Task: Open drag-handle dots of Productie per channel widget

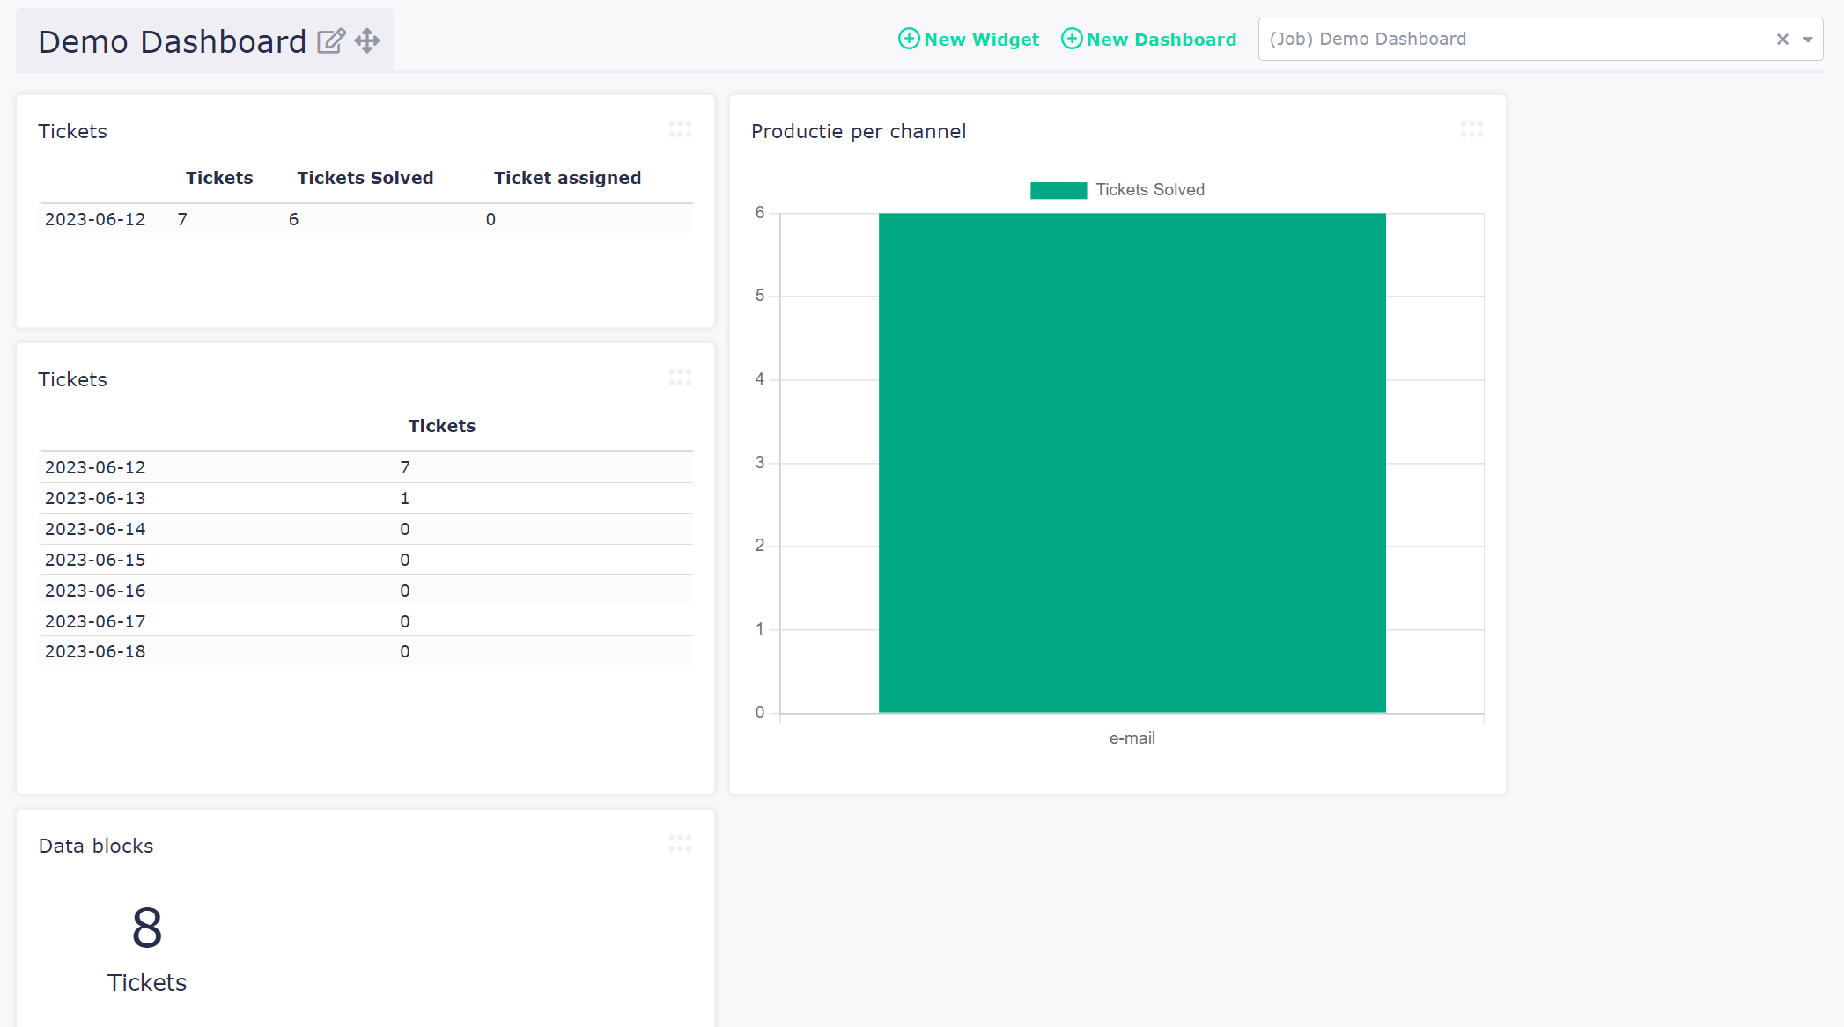Action: pyautogui.click(x=1472, y=129)
